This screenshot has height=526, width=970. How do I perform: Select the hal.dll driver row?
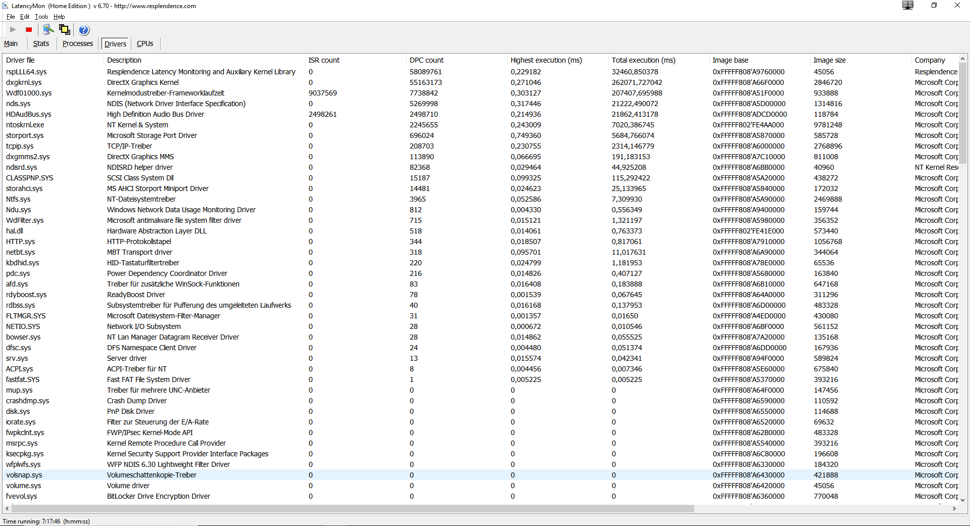(480, 231)
